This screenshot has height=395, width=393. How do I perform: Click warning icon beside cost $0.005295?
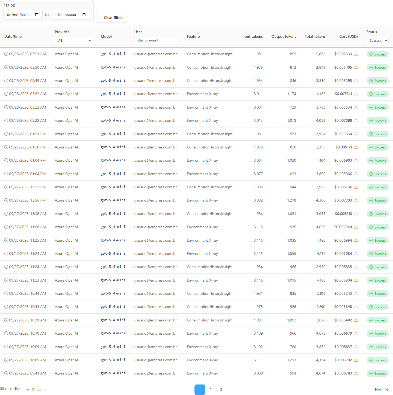356,81
